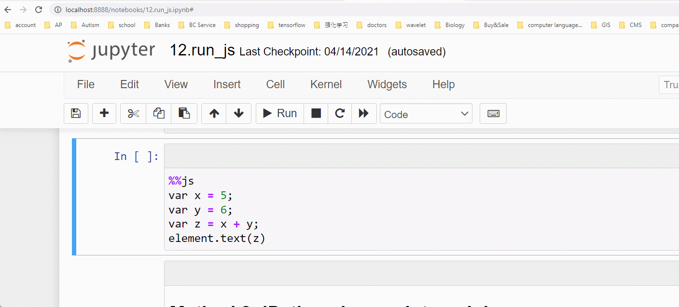
Task: Save and checkpoint with floppy disk icon
Action: [x=76, y=113]
